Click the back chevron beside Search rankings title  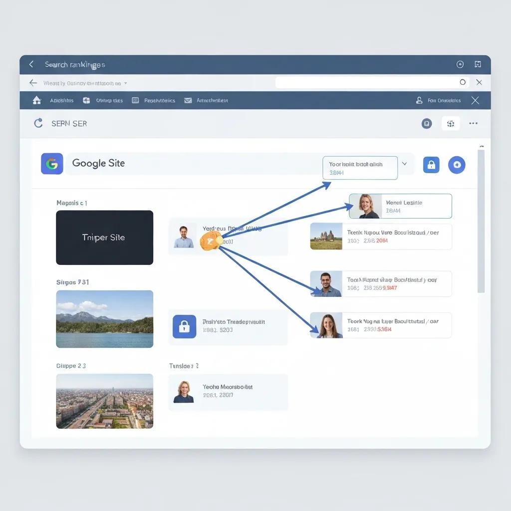click(x=31, y=64)
